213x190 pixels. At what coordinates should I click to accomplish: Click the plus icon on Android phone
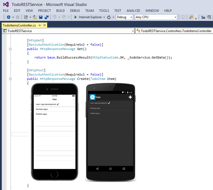pyautogui.click(x=130, y=97)
